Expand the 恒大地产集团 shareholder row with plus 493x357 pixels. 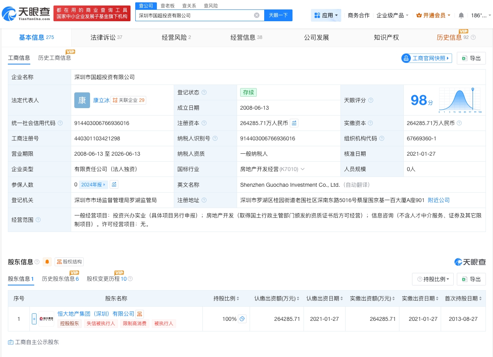tap(34, 319)
